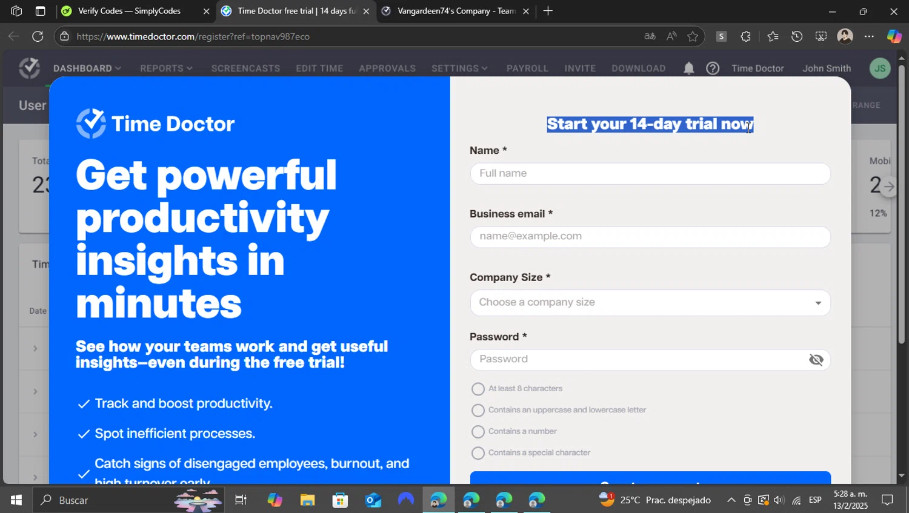Open the help question mark icon
This screenshot has width=909, height=513.
coord(713,68)
